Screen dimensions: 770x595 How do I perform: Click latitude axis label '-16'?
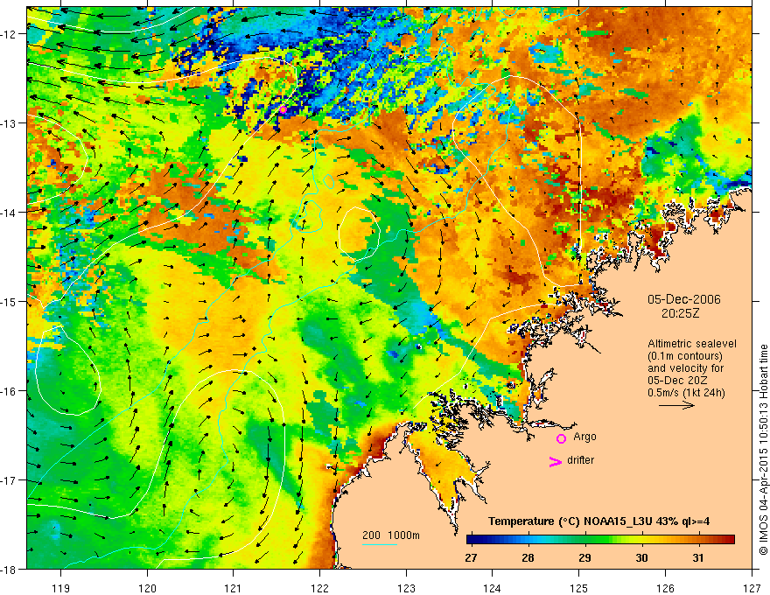click(x=10, y=391)
